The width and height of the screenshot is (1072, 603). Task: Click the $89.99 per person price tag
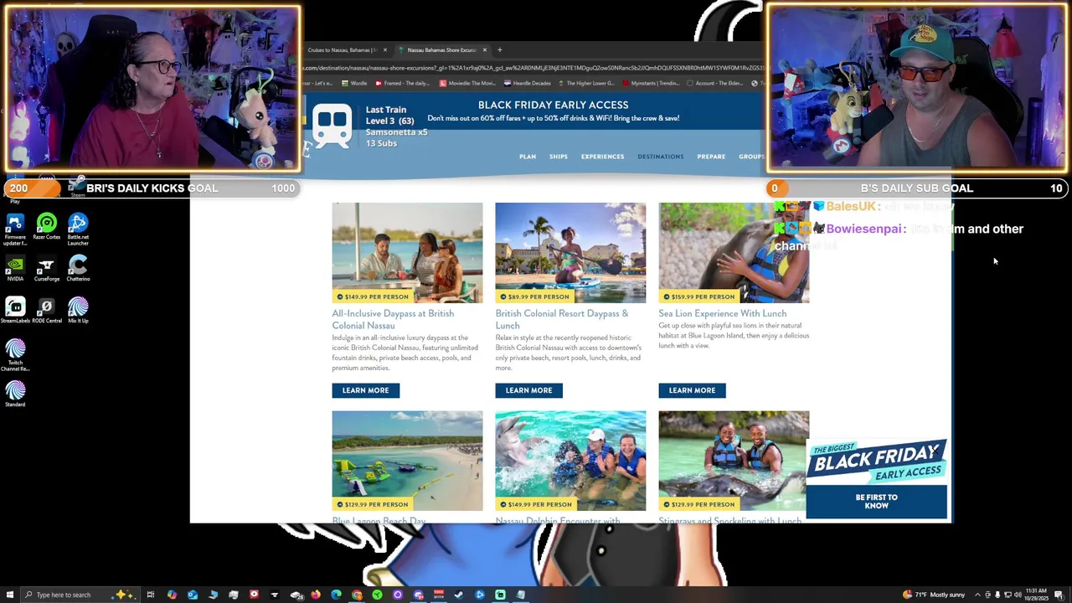click(534, 296)
